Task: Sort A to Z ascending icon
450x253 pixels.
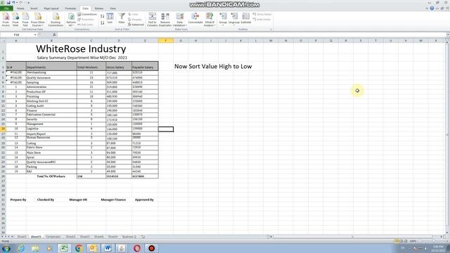Action: click(x=103, y=16)
